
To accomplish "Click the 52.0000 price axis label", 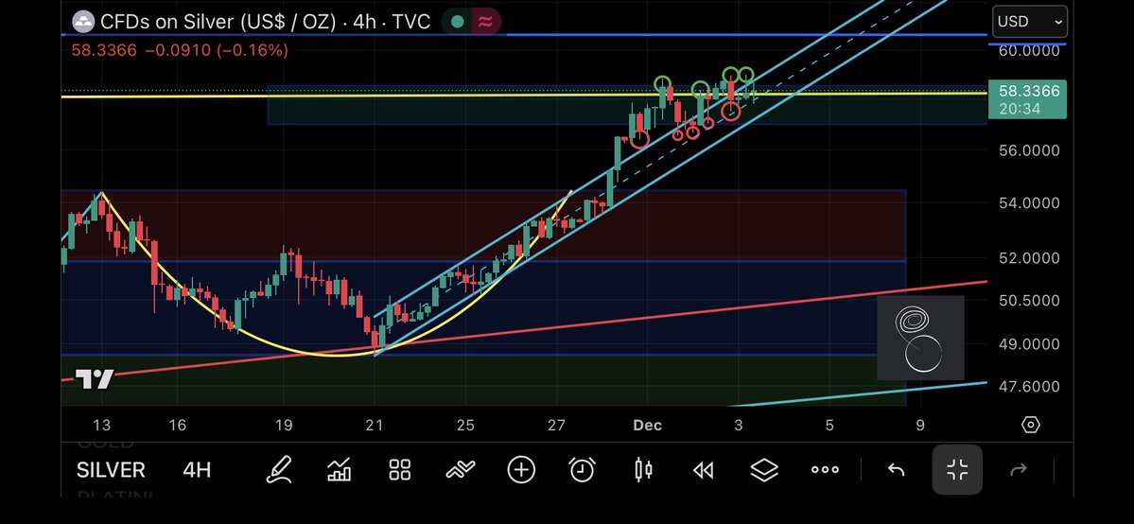I will (x=1029, y=257).
